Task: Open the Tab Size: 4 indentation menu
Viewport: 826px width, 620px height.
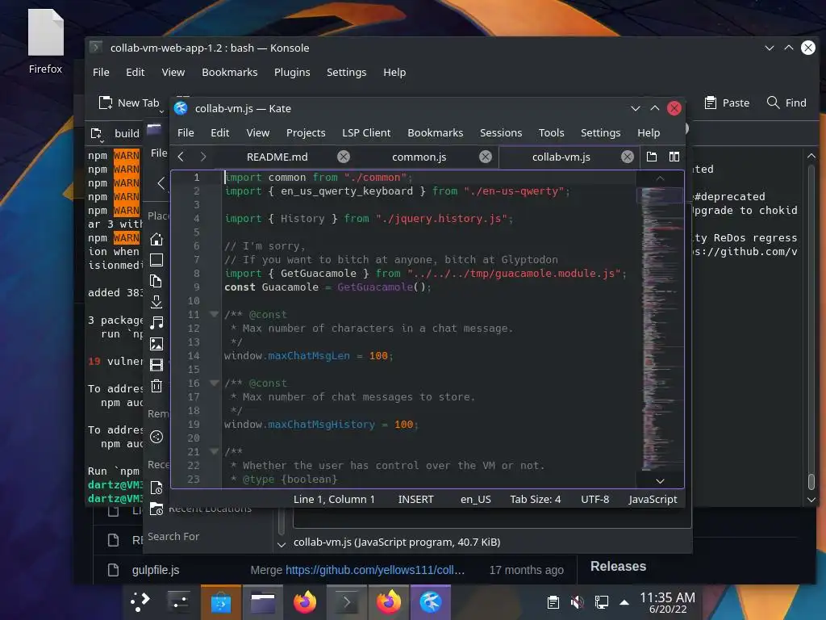Action: (x=536, y=499)
